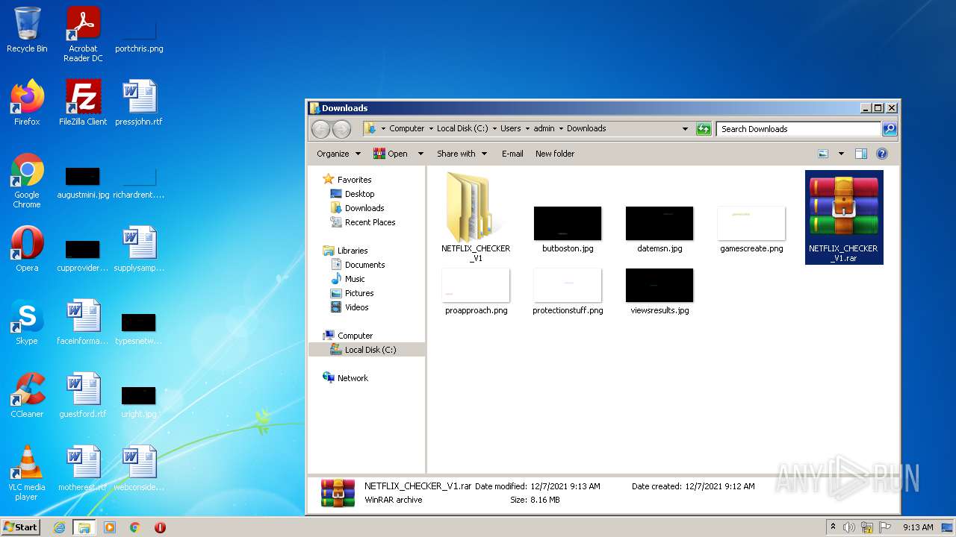Open the Get help icon in Explorer

coord(882,154)
